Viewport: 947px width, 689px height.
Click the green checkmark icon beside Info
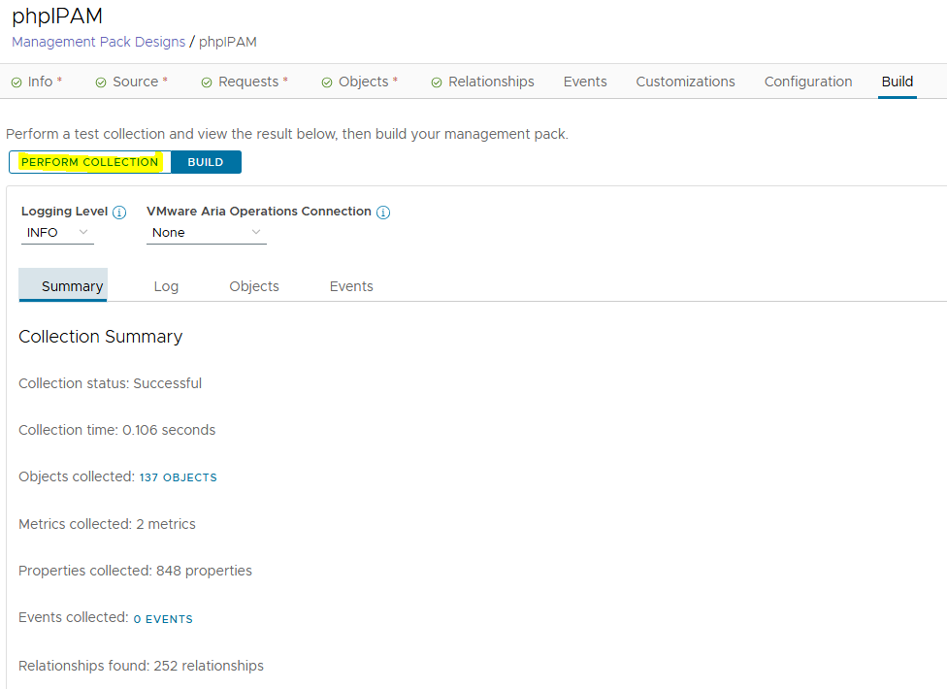pyautogui.click(x=16, y=82)
